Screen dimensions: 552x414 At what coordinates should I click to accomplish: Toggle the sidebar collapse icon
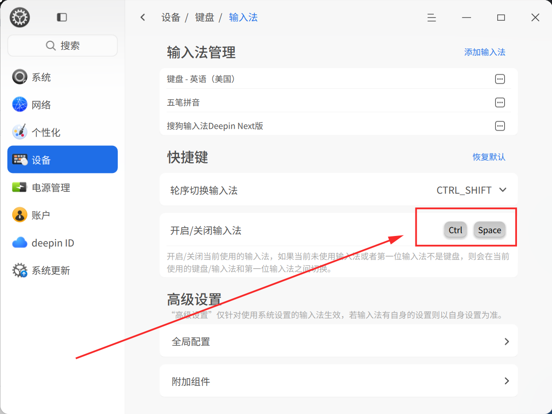pos(62,17)
